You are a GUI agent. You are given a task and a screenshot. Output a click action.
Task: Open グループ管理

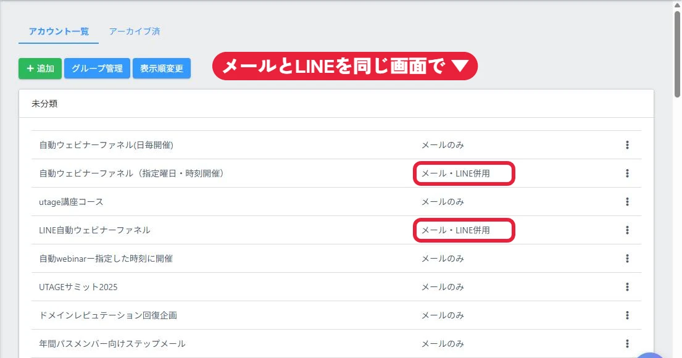click(x=97, y=69)
